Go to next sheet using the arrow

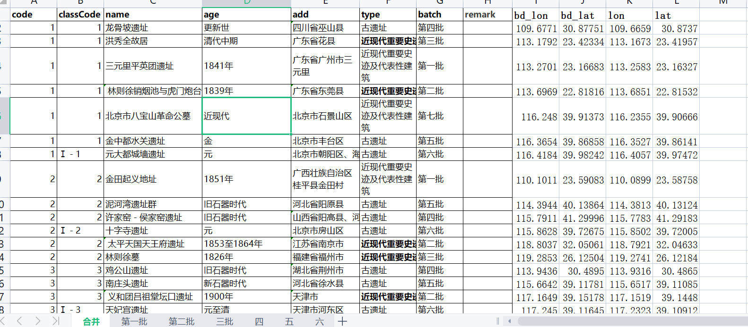pos(37,321)
